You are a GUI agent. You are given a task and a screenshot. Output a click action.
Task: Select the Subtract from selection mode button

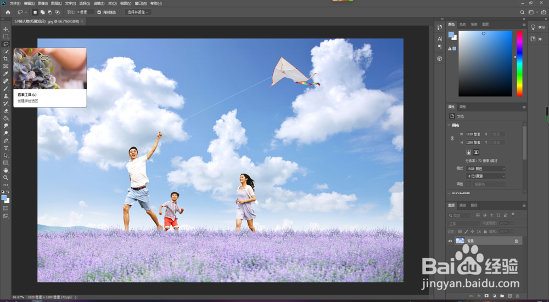(50, 12)
